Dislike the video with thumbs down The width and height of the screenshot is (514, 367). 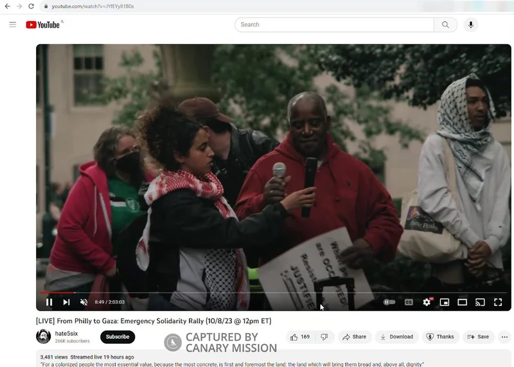324,337
